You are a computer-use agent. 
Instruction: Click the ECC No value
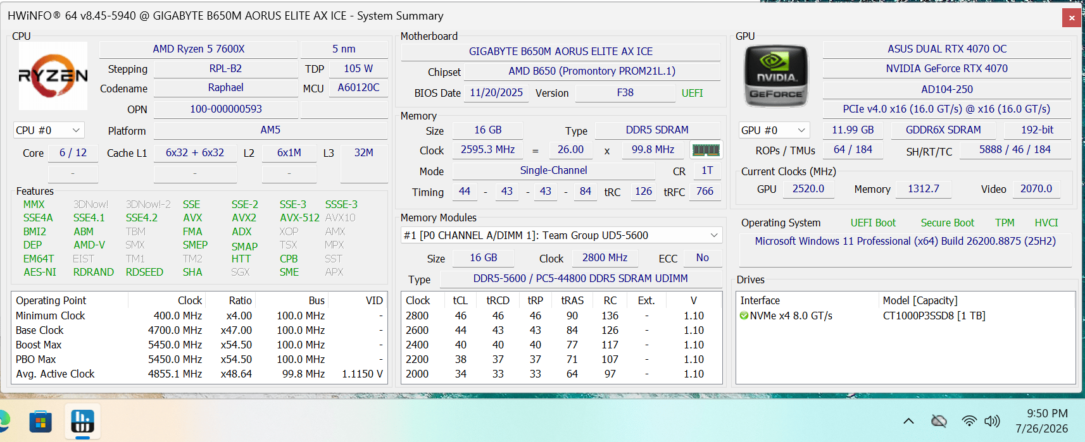pyautogui.click(x=702, y=258)
